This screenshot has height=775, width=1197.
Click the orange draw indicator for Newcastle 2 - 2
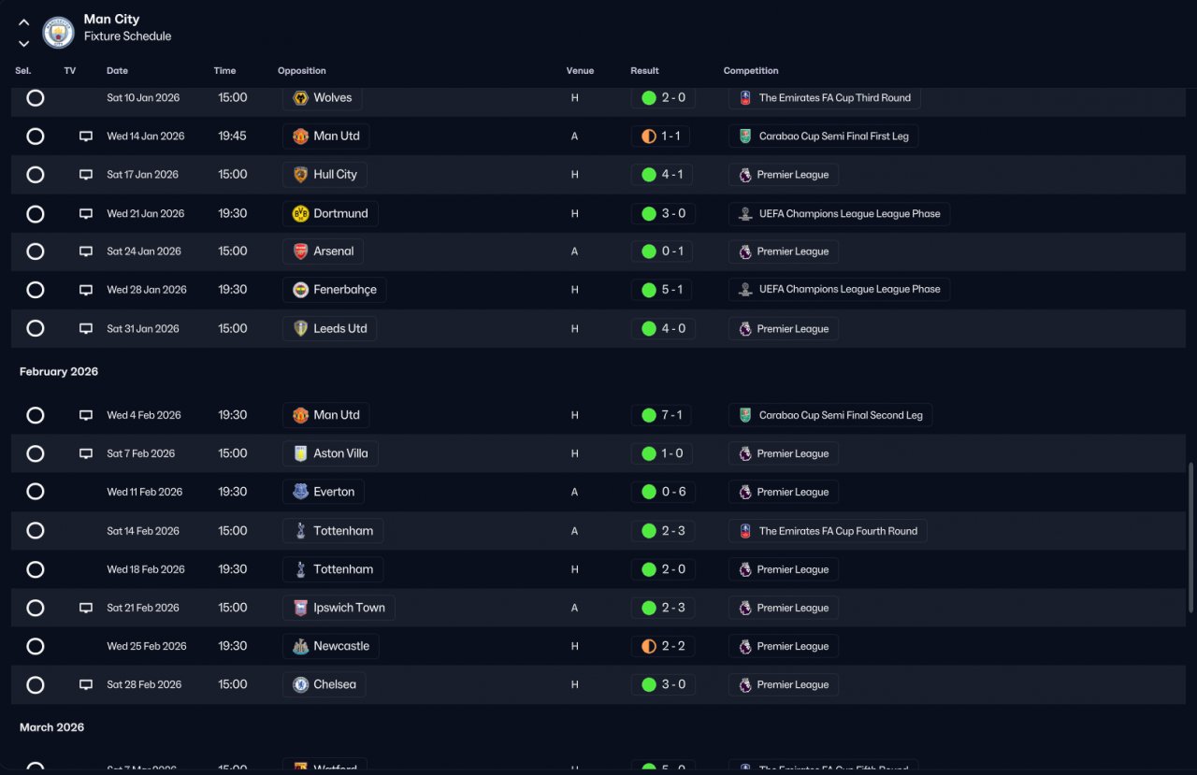pyautogui.click(x=649, y=646)
